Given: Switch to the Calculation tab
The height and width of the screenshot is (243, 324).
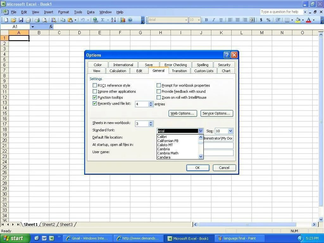Looking at the screenshot, I should tap(118, 71).
